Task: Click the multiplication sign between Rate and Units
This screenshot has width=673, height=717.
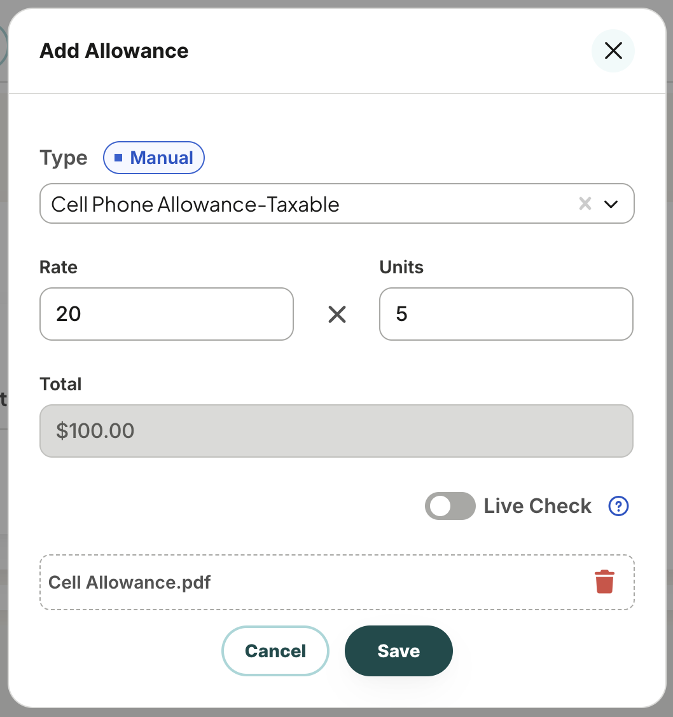Action: 337,314
